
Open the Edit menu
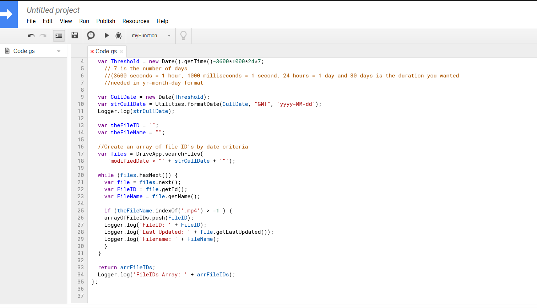pos(48,21)
